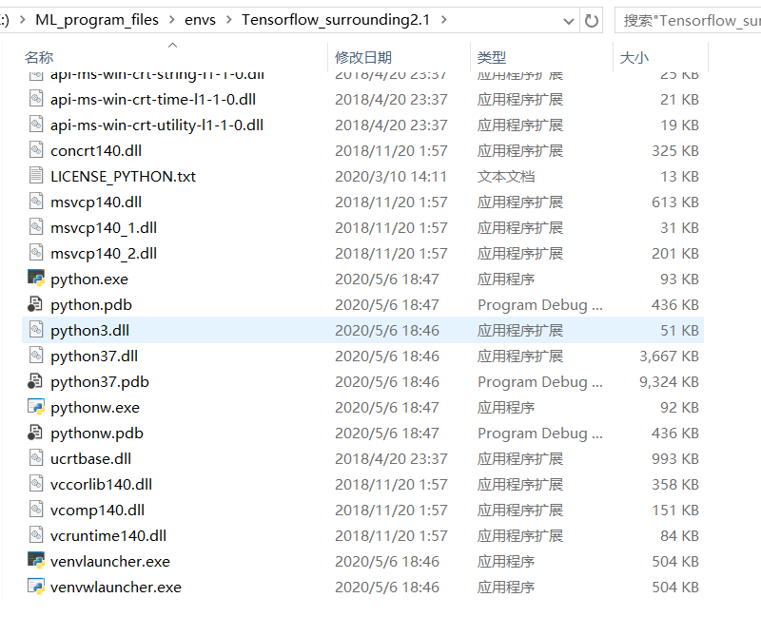
Task: Select the concrt140.dll file name
Action: (x=96, y=151)
